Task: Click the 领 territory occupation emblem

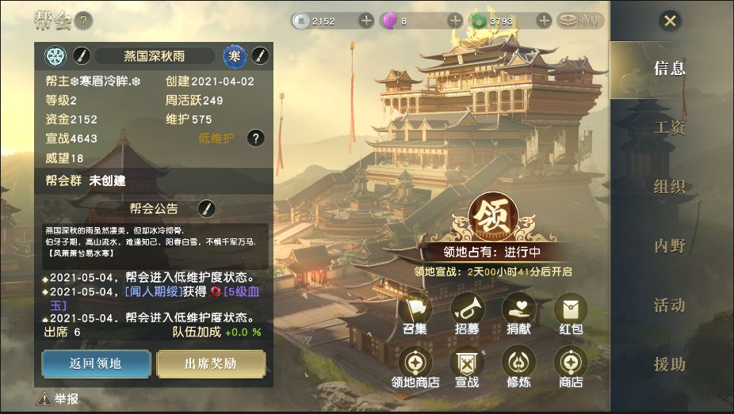Action: pyautogui.click(x=492, y=217)
